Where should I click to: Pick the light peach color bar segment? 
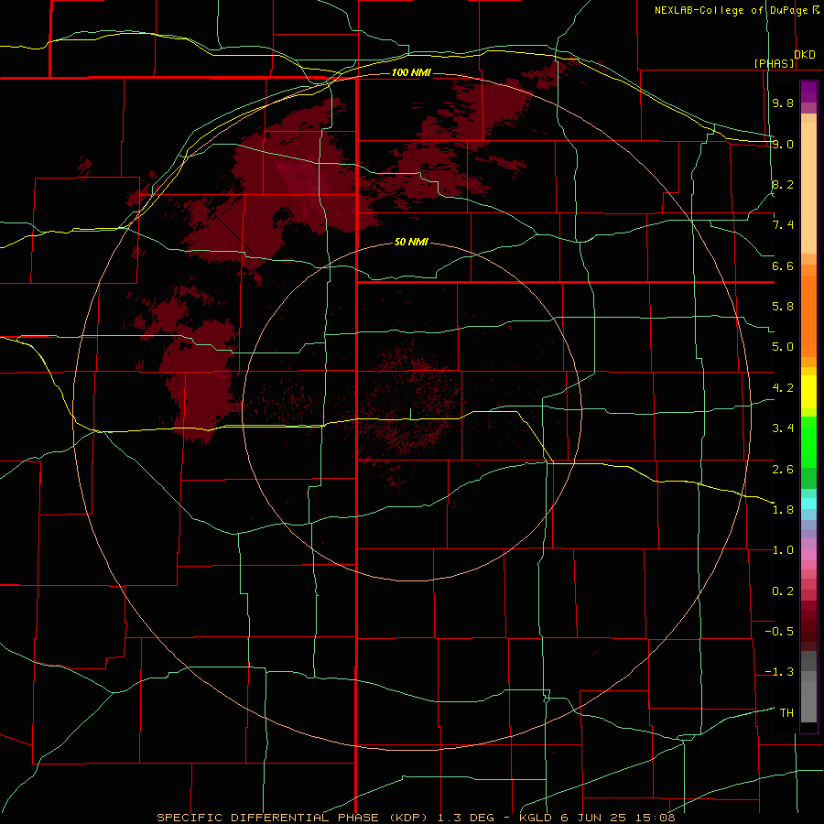click(x=808, y=188)
